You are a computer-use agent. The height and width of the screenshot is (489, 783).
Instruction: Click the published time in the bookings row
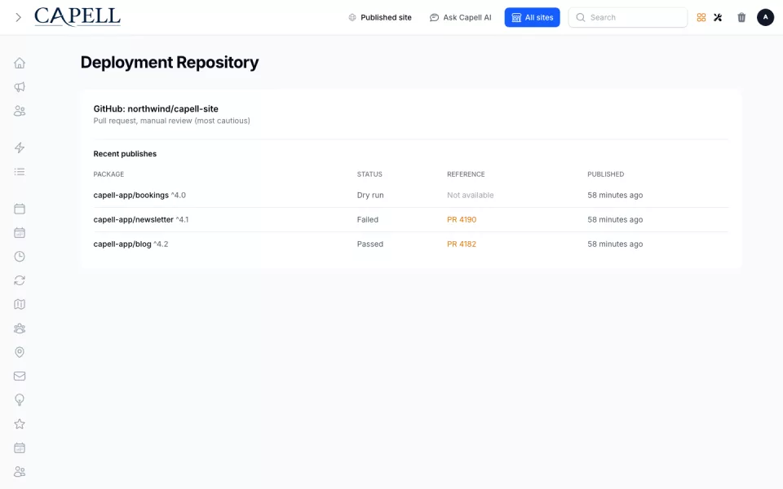pos(615,195)
